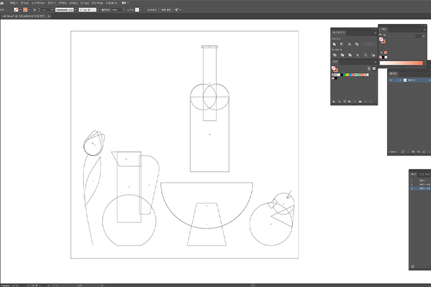The width and height of the screenshot is (431, 287).
Task: Open the 파일 (File) menu
Action: tap(14, 3)
